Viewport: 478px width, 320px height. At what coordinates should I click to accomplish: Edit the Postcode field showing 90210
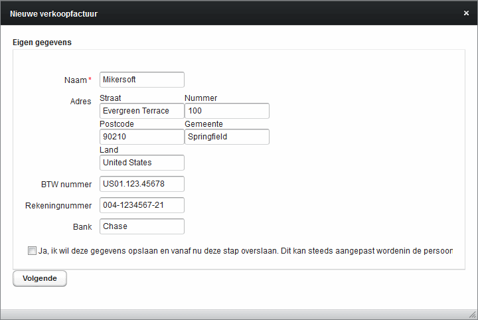pos(142,137)
